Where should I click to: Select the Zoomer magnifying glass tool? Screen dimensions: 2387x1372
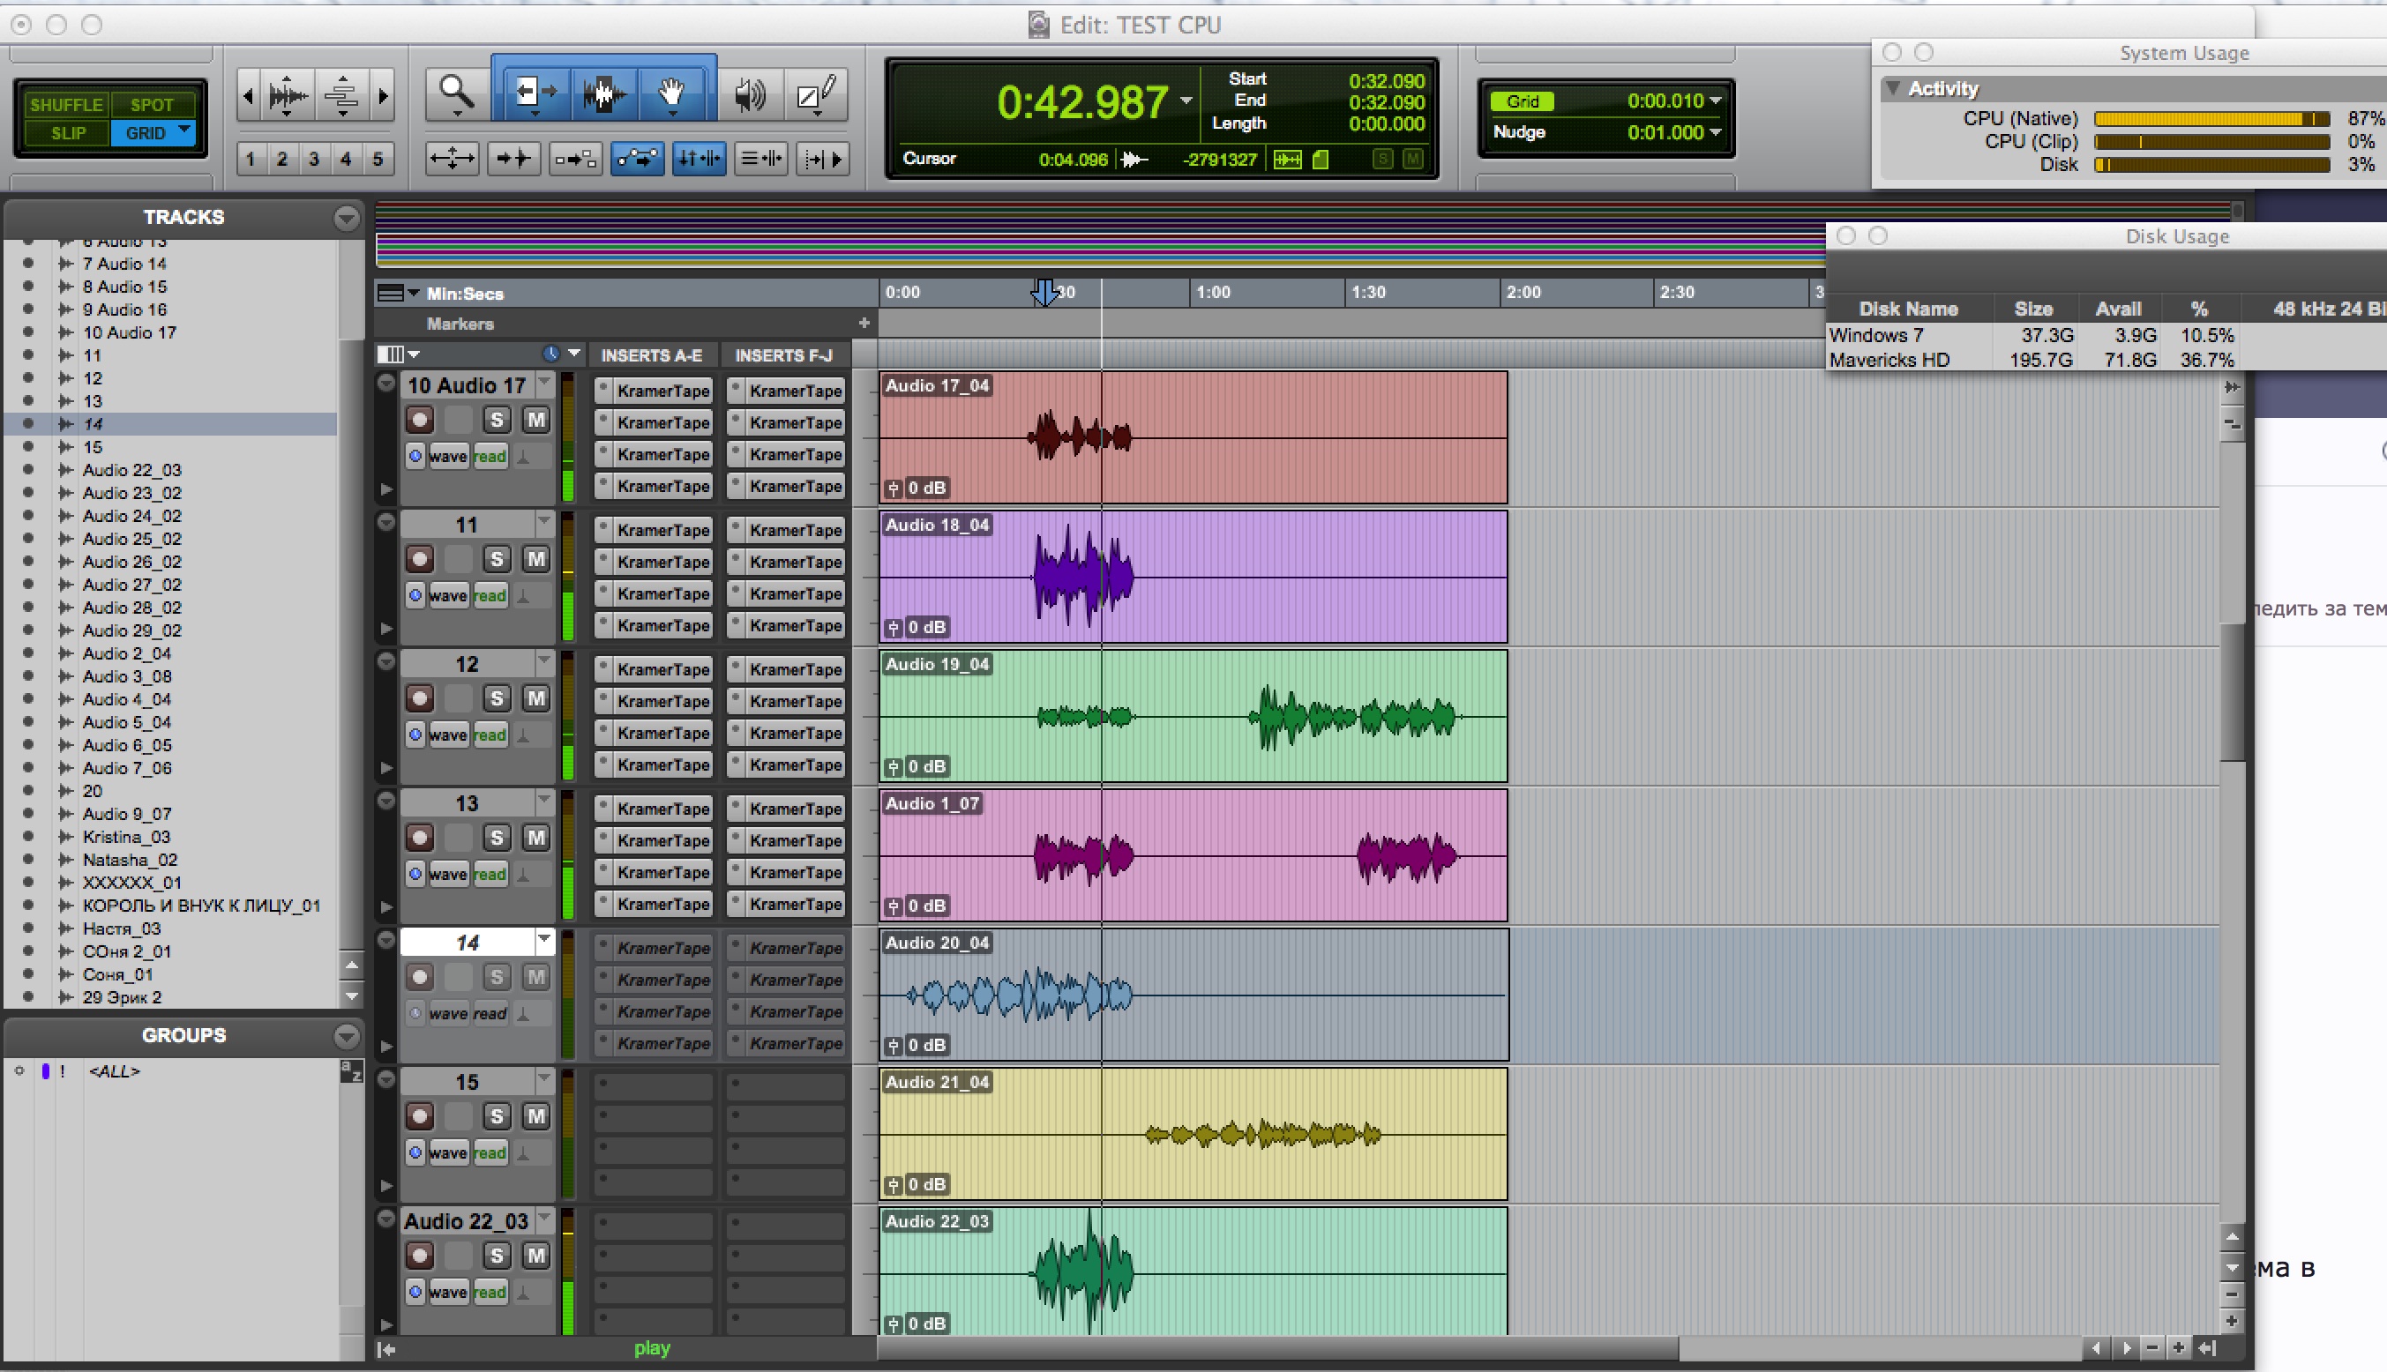click(456, 93)
